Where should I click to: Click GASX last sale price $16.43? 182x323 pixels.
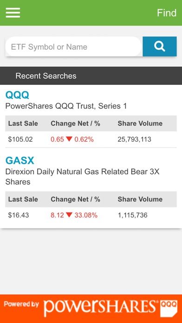pyautogui.click(x=19, y=215)
